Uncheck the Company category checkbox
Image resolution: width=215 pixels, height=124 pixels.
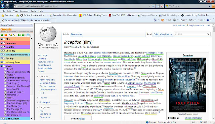[4, 43]
